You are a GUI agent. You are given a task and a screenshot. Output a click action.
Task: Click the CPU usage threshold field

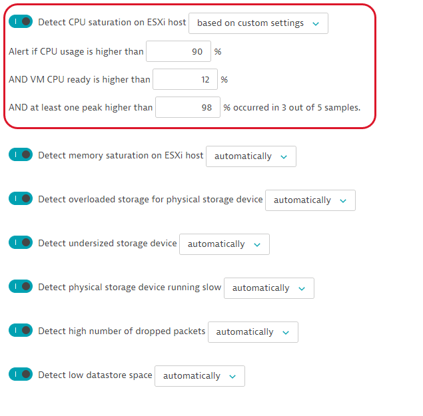point(178,52)
